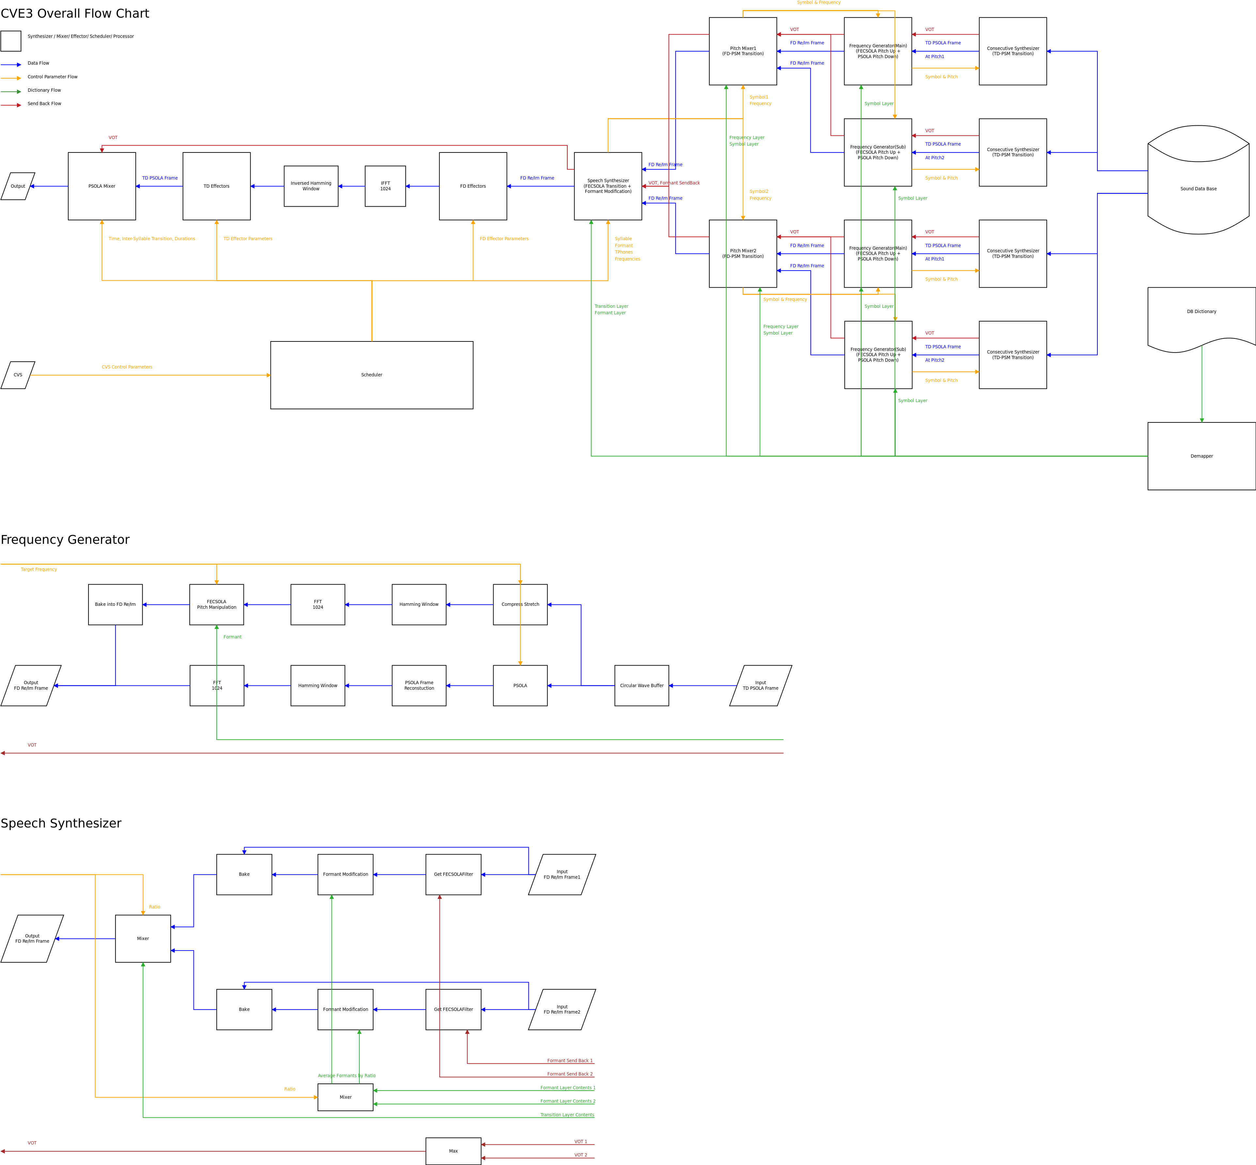Click the Pitch Mixer1 block

[x=743, y=51]
